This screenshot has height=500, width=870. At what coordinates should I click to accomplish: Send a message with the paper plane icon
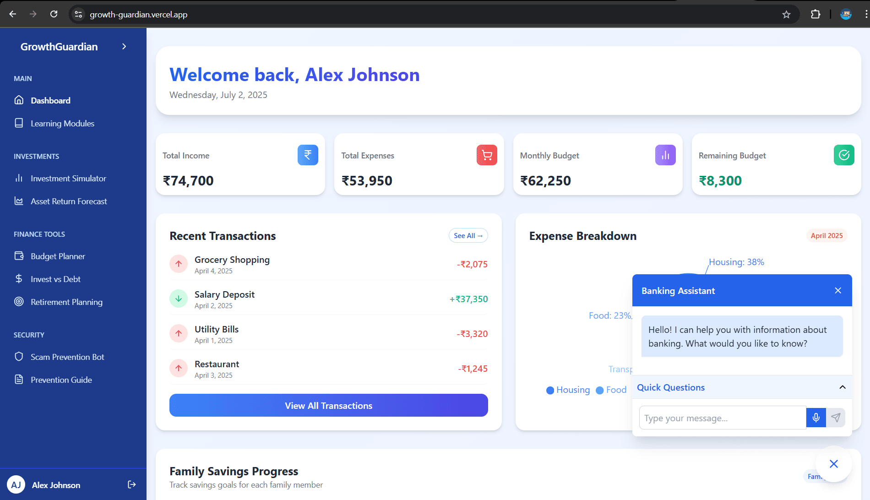pos(836,418)
